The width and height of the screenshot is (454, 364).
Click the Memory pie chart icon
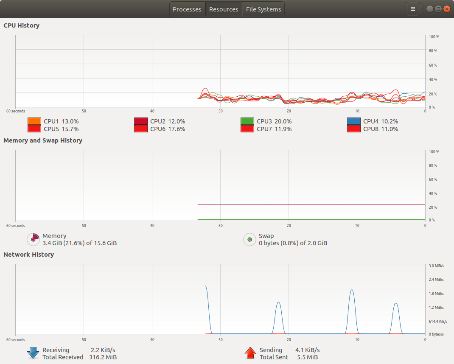tap(33, 239)
